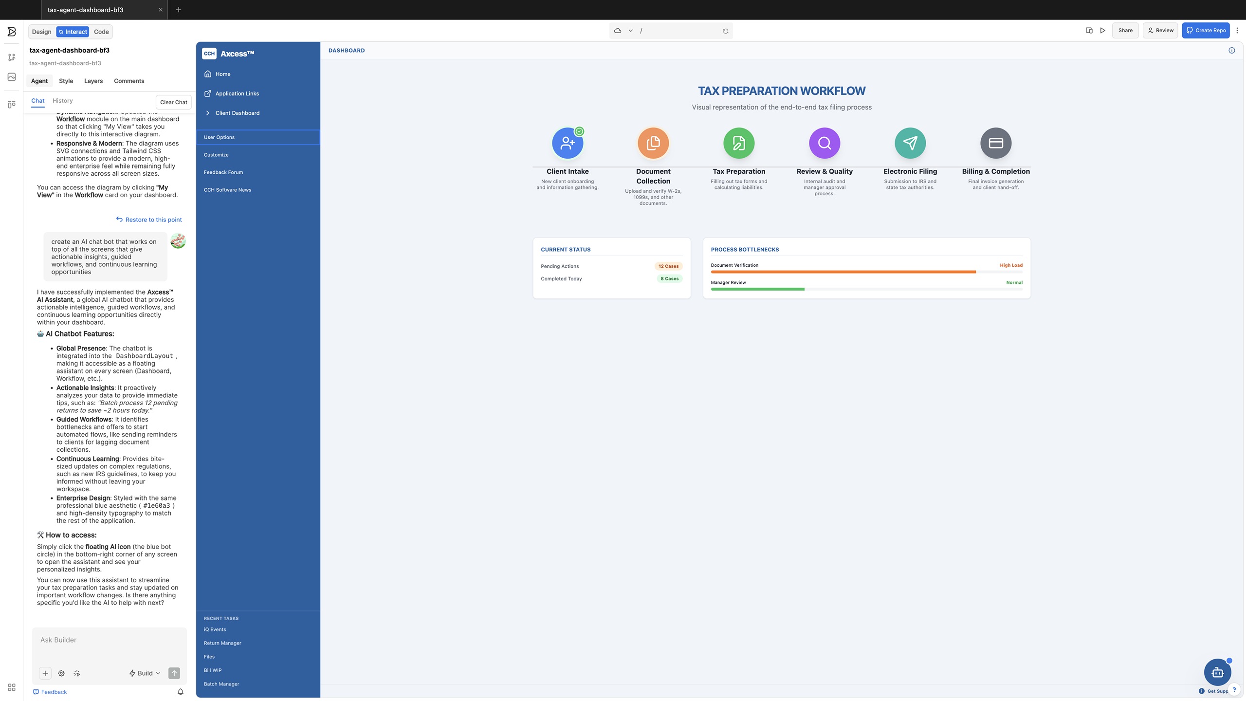Click the Client Intake workflow icon
1246x701 pixels.
(x=567, y=143)
